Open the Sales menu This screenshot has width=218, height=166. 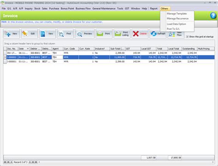(45, 9)
